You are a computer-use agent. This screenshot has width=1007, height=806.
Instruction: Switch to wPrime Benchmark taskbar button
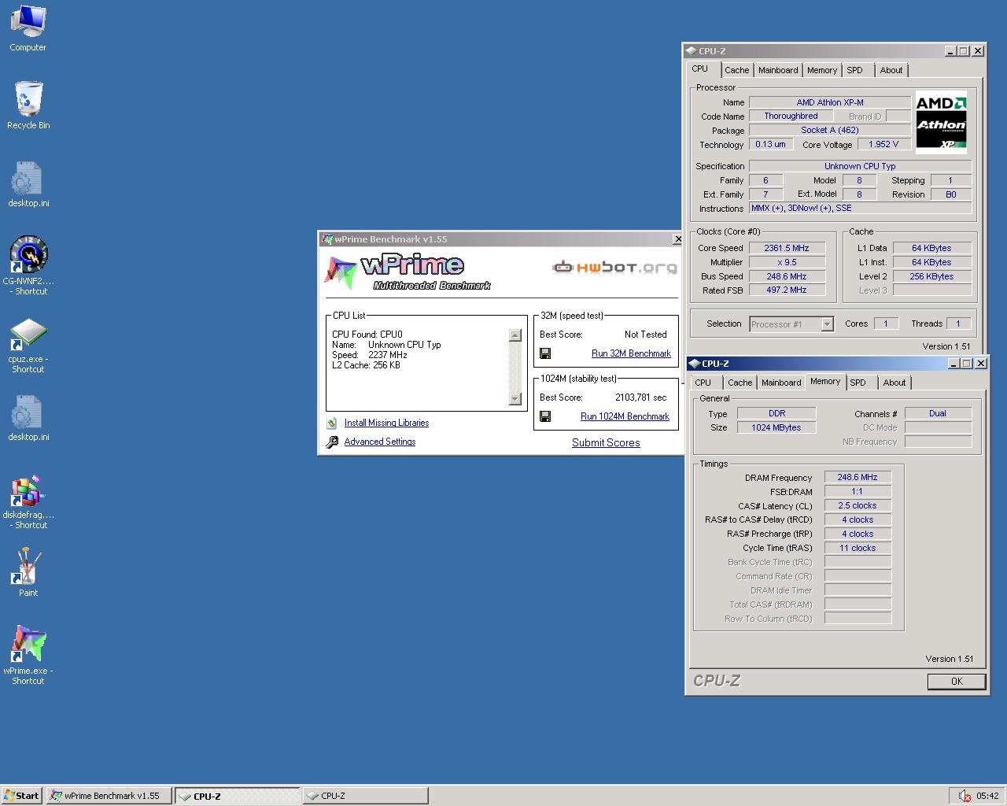tap(109, 796)
